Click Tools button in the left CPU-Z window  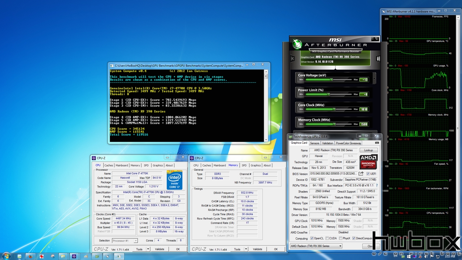(x=139, y=249)
